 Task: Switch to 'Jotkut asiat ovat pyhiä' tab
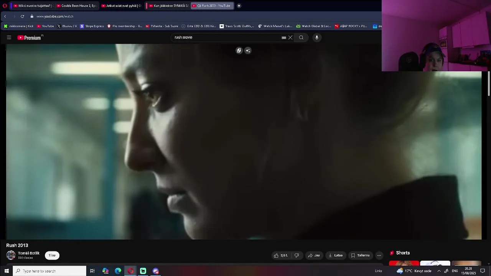[121, 6]
